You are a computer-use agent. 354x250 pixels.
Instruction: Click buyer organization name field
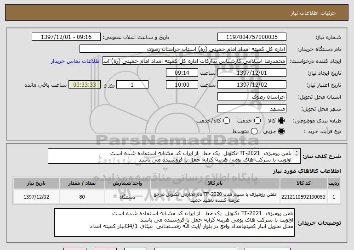coord(183,49)
